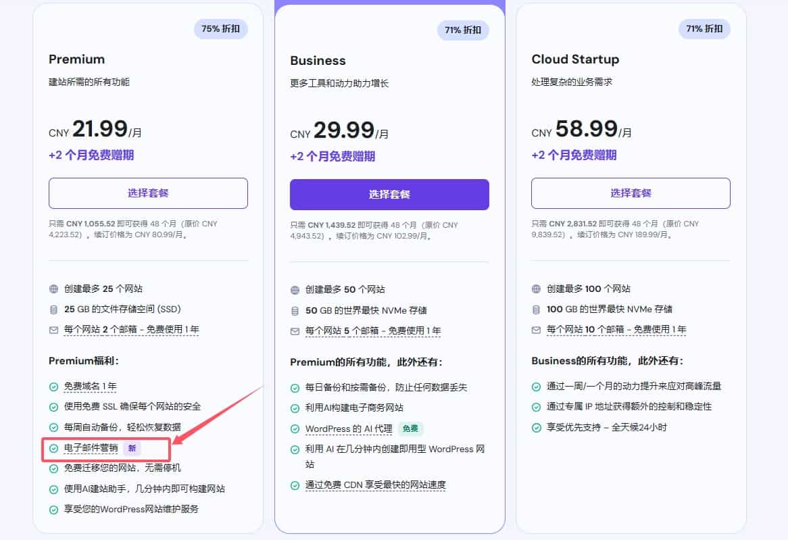
Task: Click the checkmark icon beside 享受优先支持
Action: coord(537,427)
